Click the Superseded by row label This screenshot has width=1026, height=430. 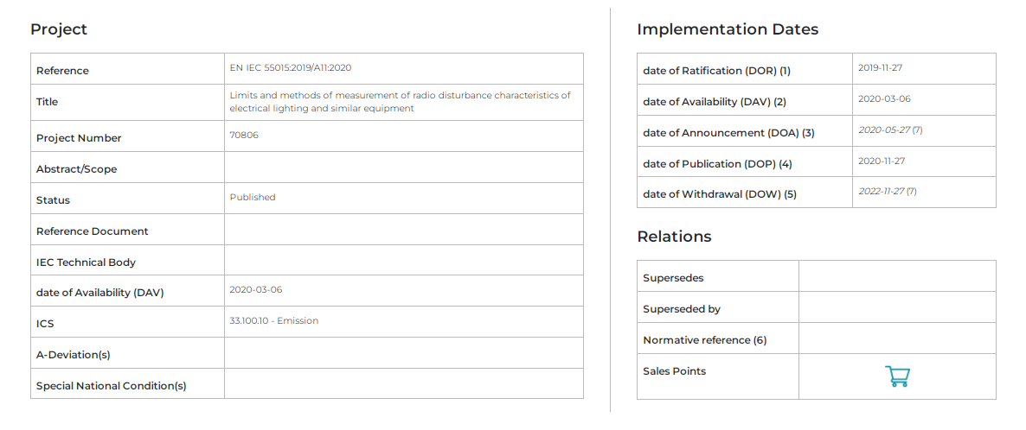[682, 309]
